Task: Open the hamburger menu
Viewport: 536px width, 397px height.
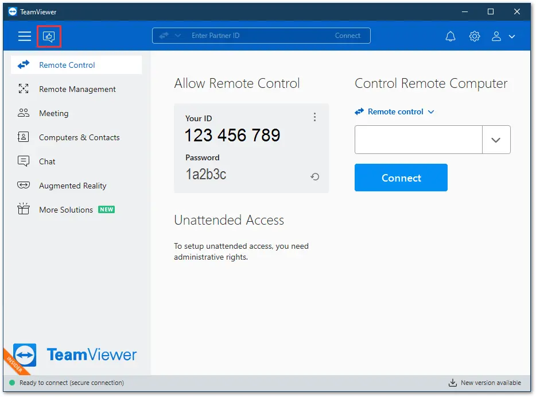Action: tap(24, 36)
